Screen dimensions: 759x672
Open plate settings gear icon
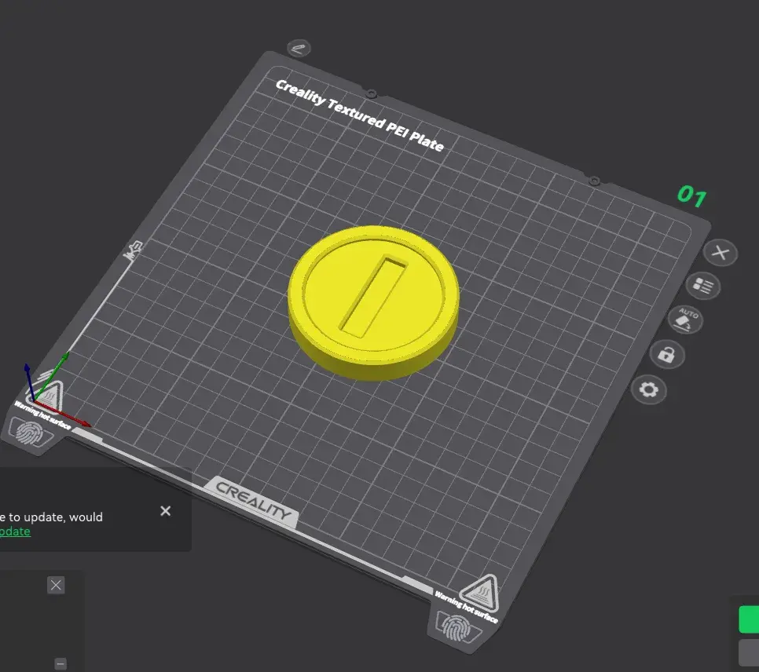pyautogui.click(x=649, y=389)
